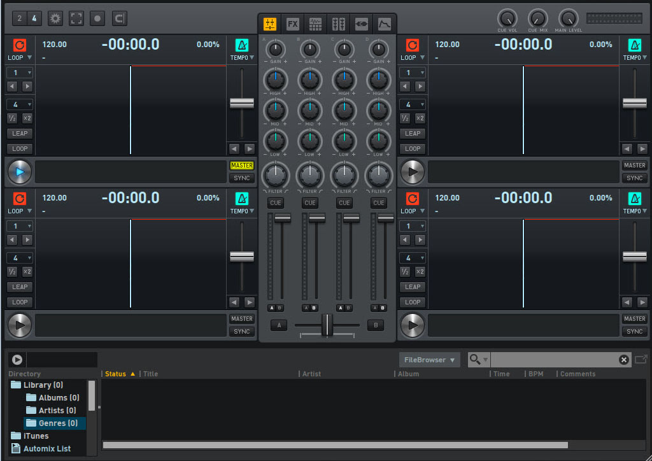The height and width of the screenshot is (461, 652).
Task: Click the crossfader handle
Action: click(327, 325)
